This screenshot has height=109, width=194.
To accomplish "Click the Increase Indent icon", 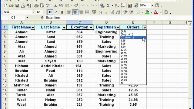I will 131,12.
